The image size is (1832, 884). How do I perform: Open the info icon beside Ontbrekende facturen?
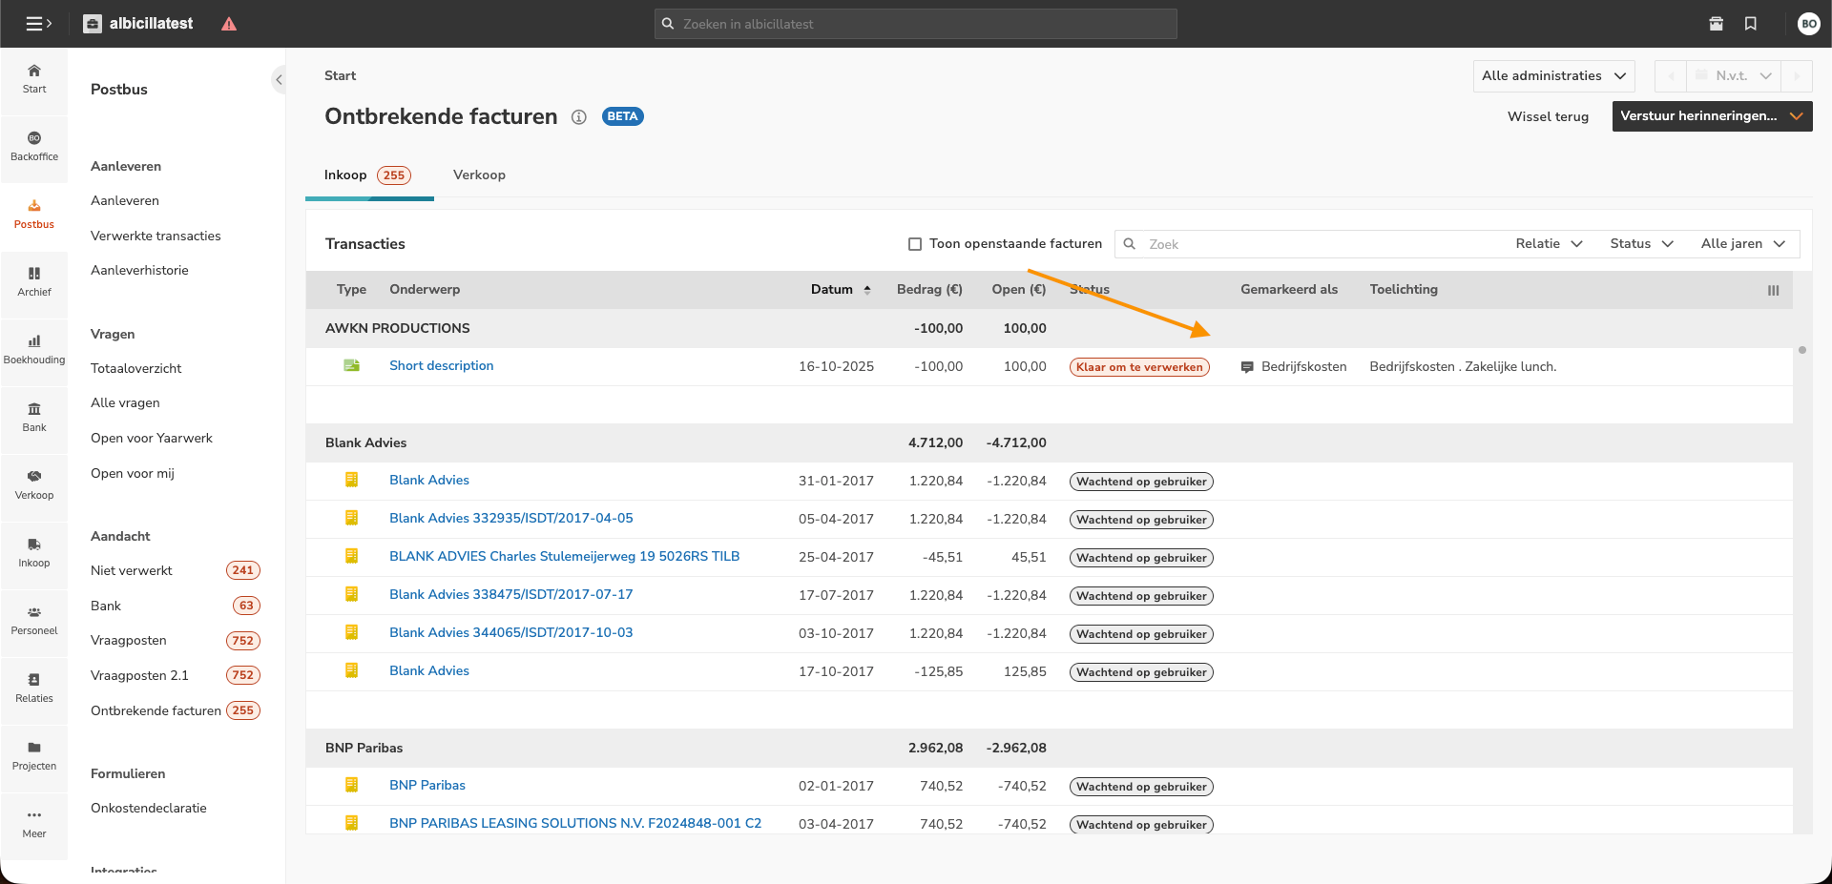coord(578,117)
